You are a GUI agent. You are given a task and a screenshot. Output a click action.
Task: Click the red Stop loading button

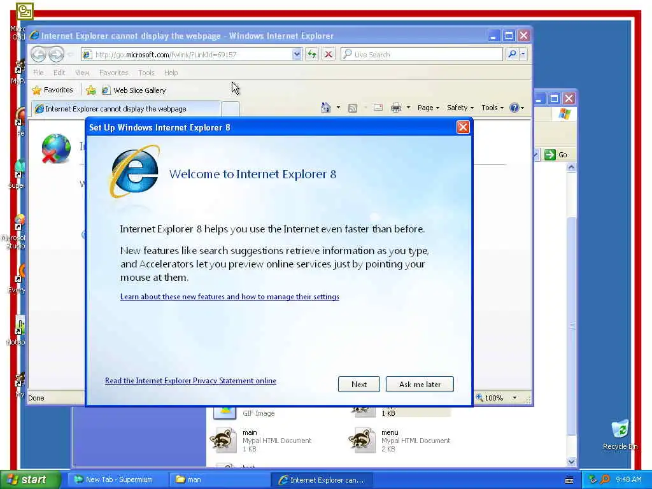pos(329,54)
